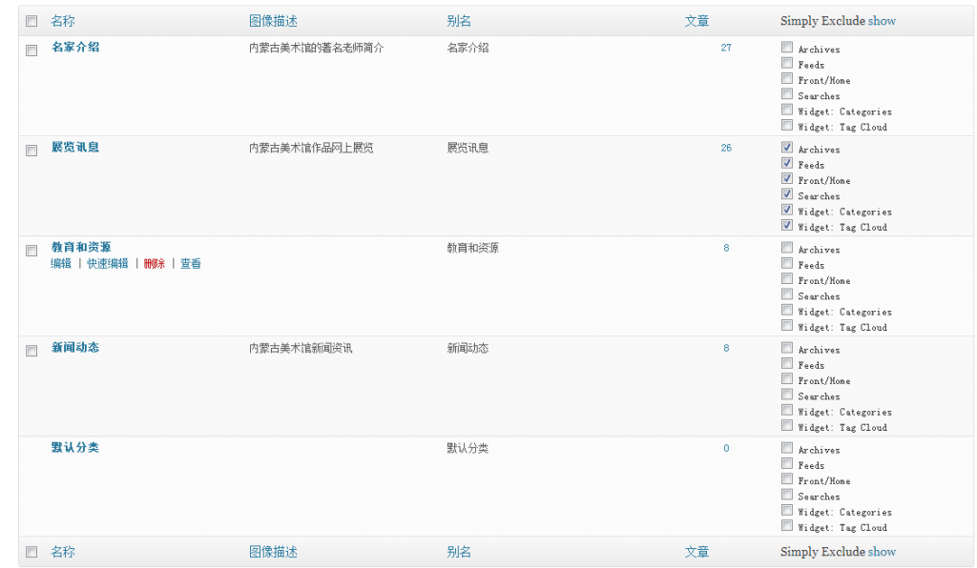Click 编辑 link under 教育和资源
The width and height of the screenshot is (977, 568).
click(x=61, y=264)
